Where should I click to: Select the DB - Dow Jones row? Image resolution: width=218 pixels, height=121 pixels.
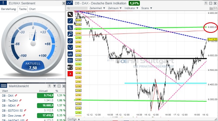click(33, 115)
